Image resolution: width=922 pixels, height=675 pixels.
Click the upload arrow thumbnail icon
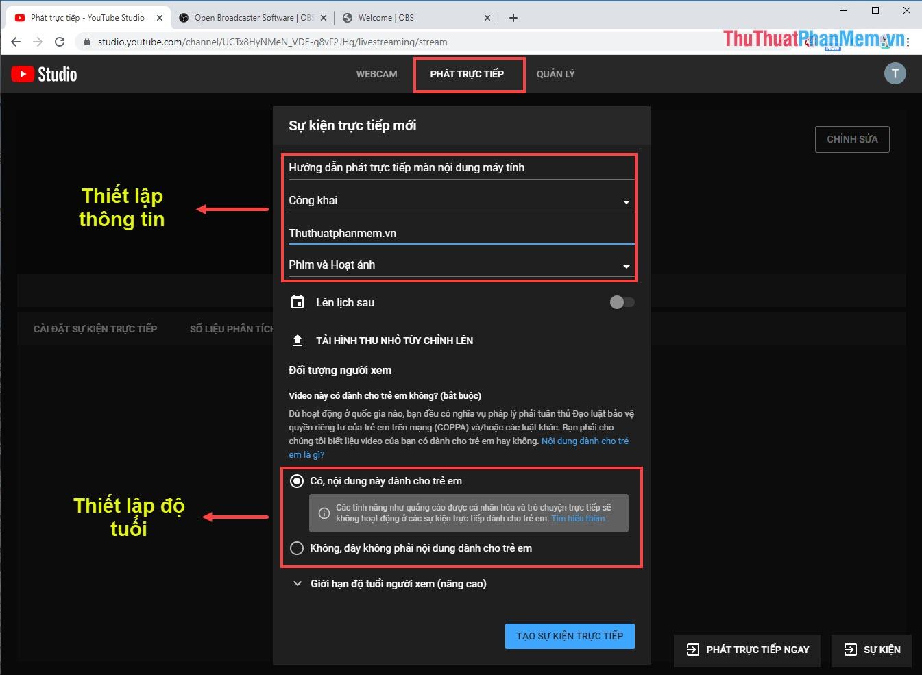click(x=298, y=340)
